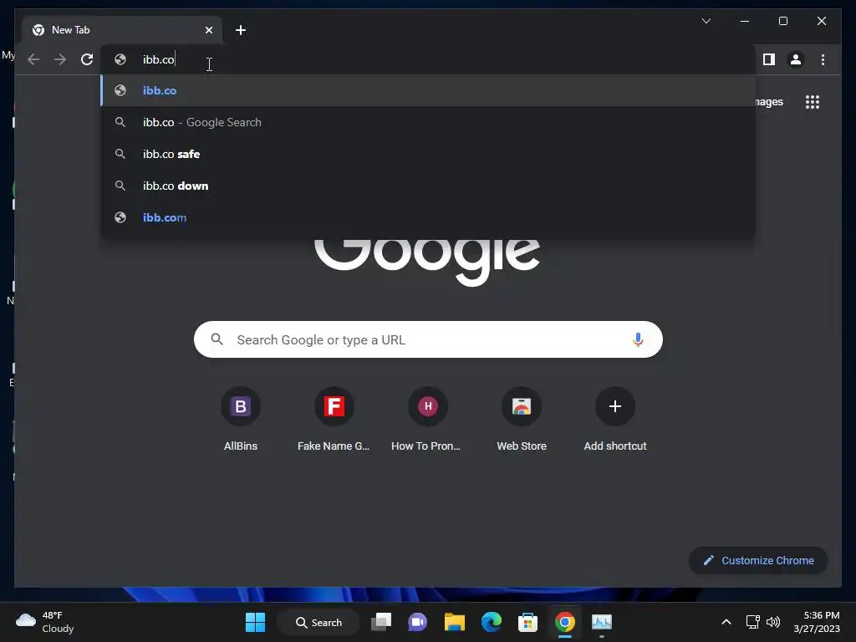Select the New Tab tab

coord(122,30)
